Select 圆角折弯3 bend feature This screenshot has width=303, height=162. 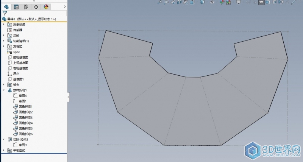tap(23, 117)
